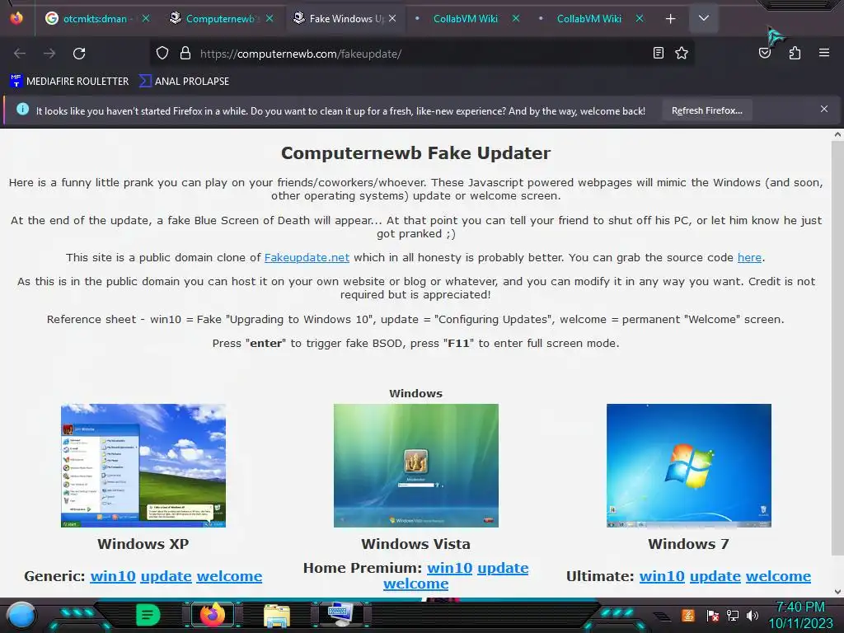Image resolution: width=844 pixels, height=633 pixels.
Task: Open Windows XP Generic win10 link
Action: (x=113, y=576)
